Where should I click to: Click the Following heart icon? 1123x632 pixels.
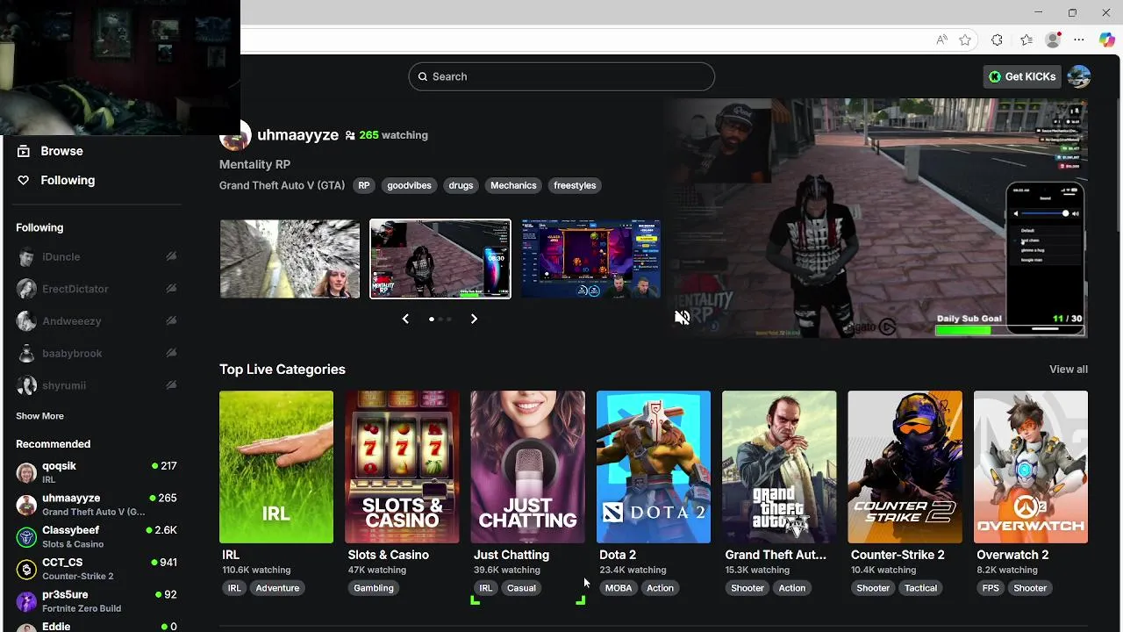pos(24,180)
